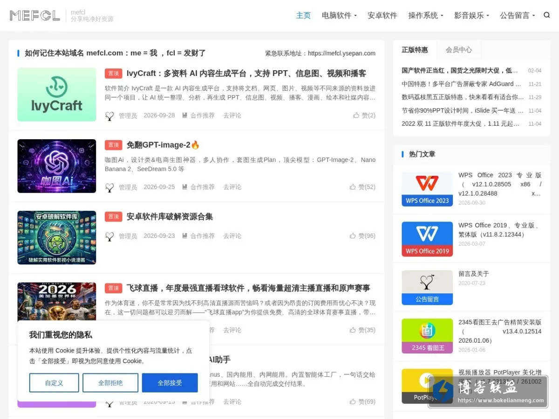Click the admin avatar on 免翻GPT-image-2 post
Screen dimensions: 559x419
109,188
